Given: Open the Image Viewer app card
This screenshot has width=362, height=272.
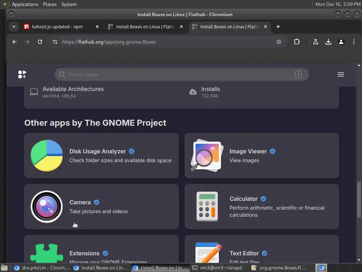Looking at the screenshot, I should [262, 155].
